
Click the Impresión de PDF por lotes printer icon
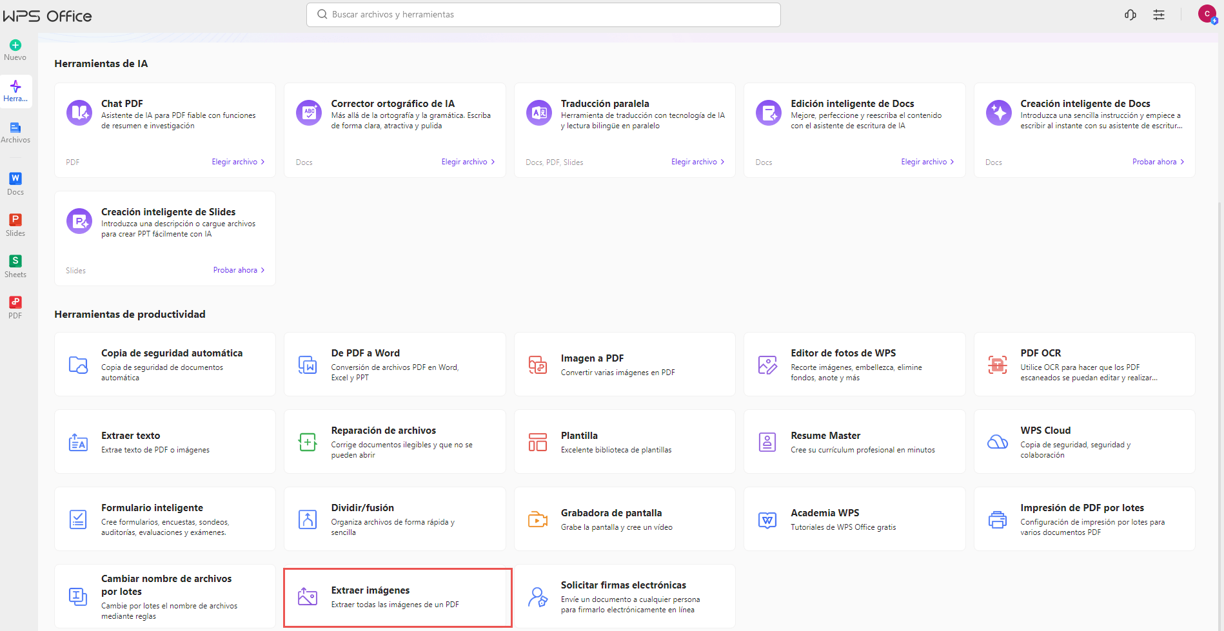(x=998, y=519)
